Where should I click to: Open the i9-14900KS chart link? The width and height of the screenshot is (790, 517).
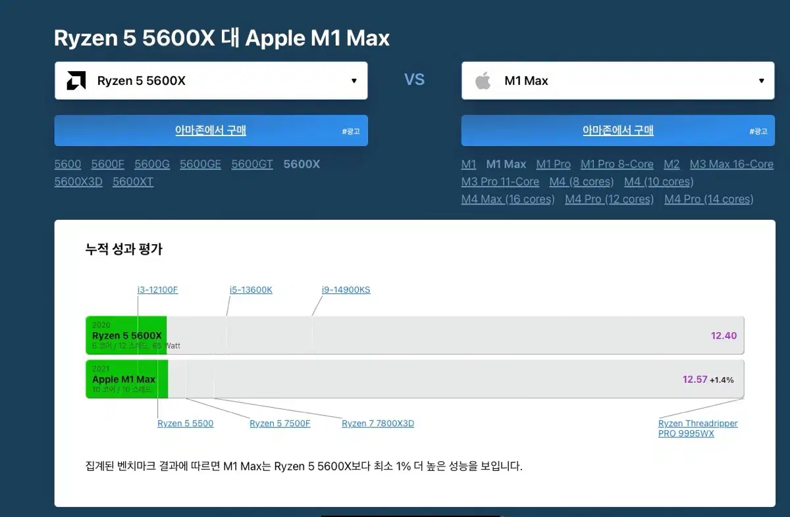(346, 289)
